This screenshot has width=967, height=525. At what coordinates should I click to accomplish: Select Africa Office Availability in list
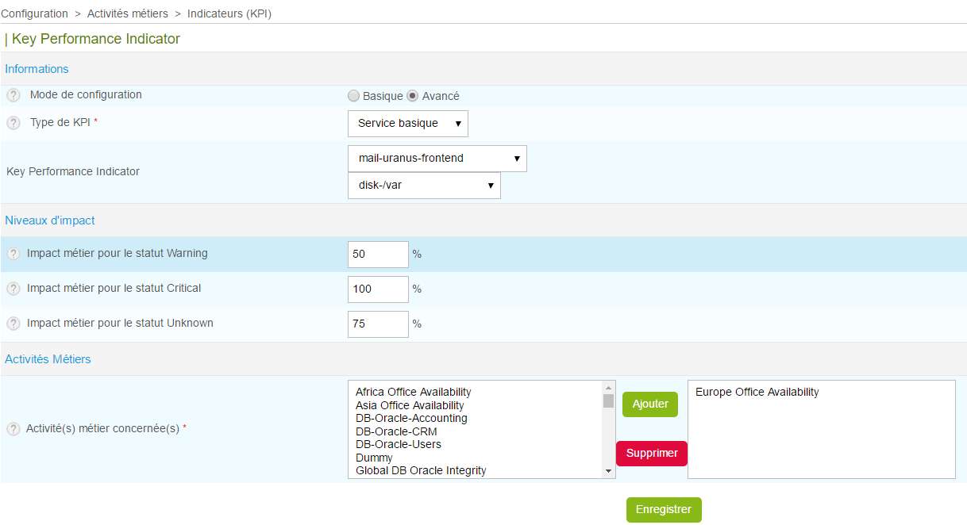pos(413,392)
